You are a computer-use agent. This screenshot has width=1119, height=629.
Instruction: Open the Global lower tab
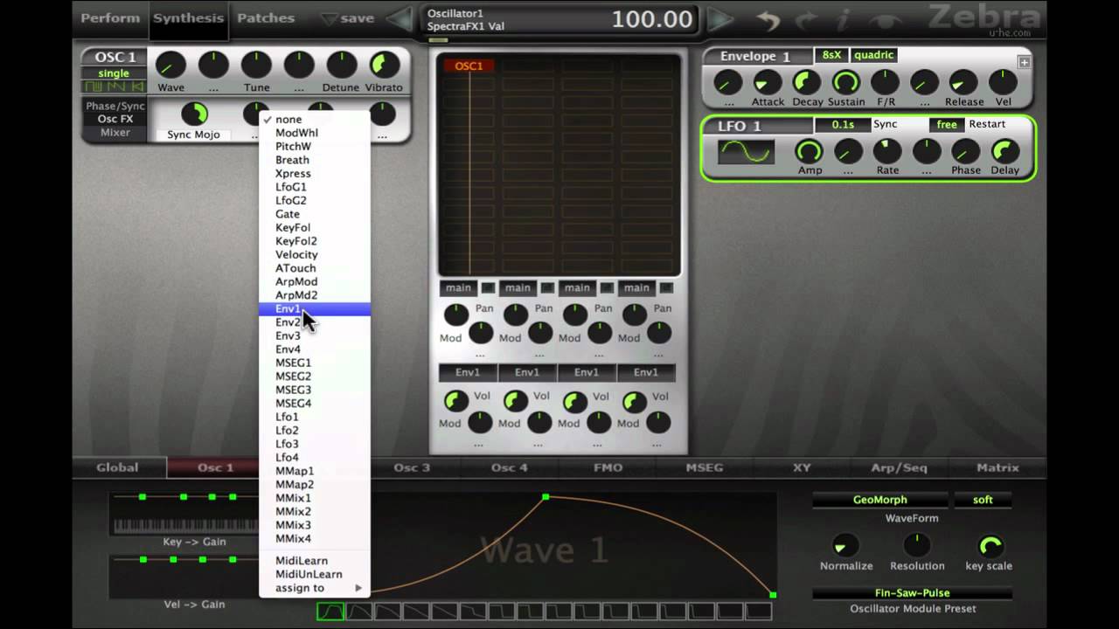coord(117,467)
